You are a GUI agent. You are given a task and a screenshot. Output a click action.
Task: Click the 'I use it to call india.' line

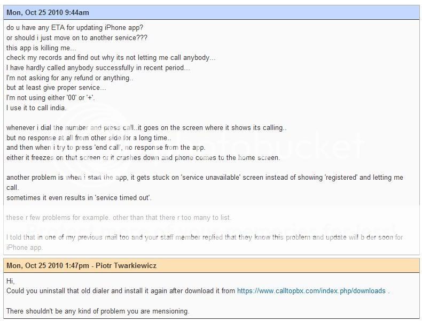pyautogui.click(x=36, y=108)
